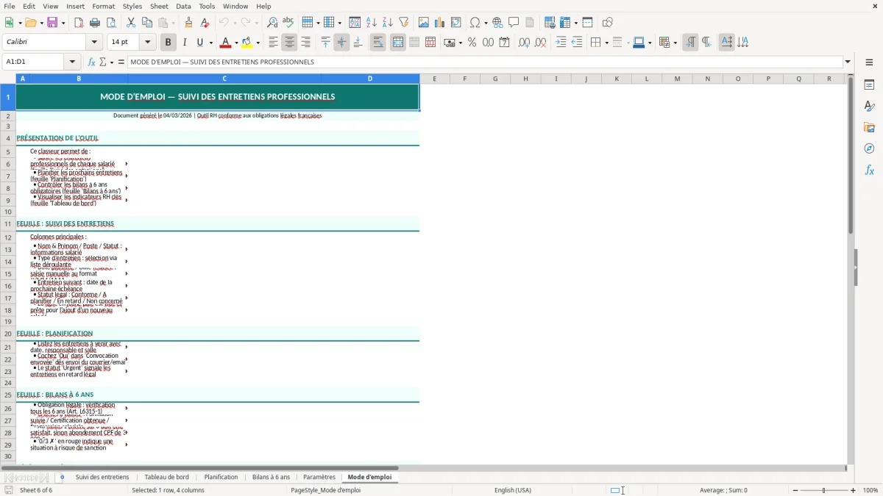
Task: Toggle AutoFilter funnel icon
Action: click(404, 23)
